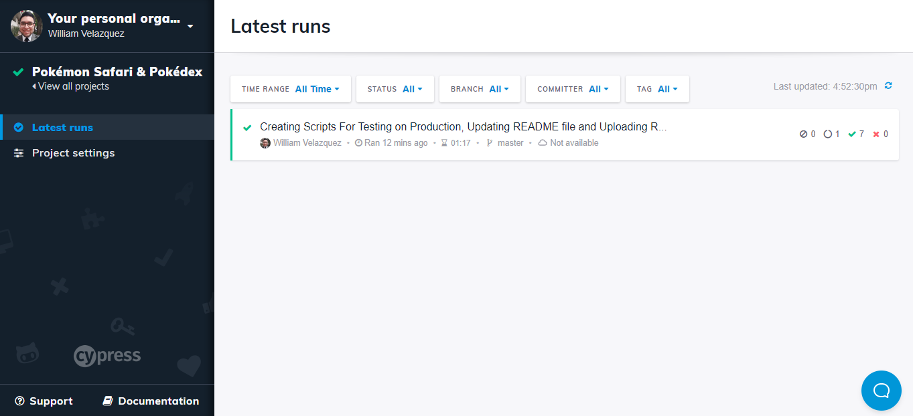Click the failed tests cross showing 0

[876, 134]
